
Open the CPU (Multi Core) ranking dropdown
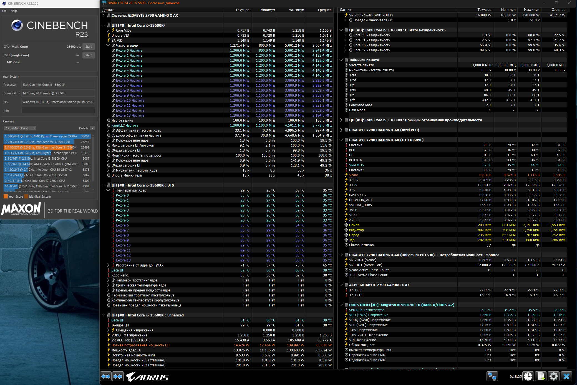point(20,128)
